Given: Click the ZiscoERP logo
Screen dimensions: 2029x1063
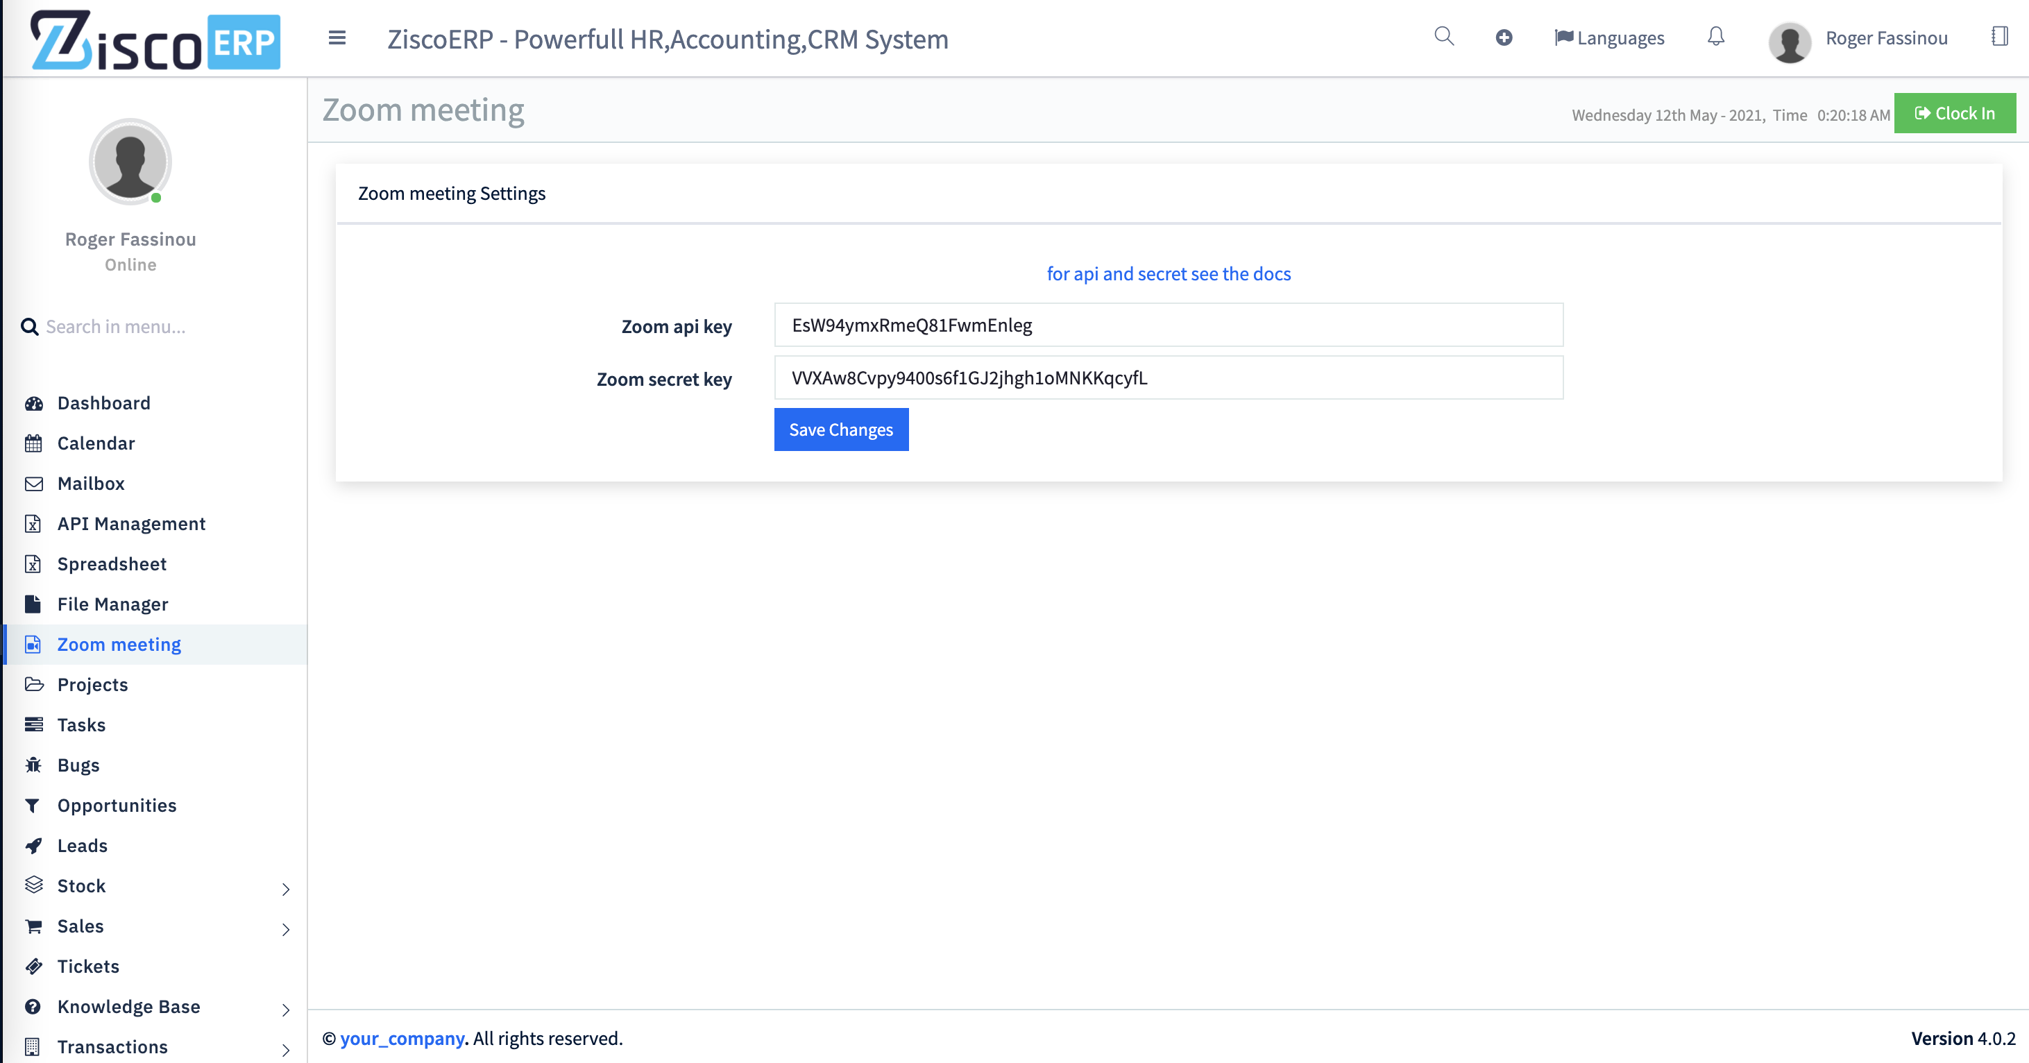Looking at the screenshot, I should click(x=155, y=41).
